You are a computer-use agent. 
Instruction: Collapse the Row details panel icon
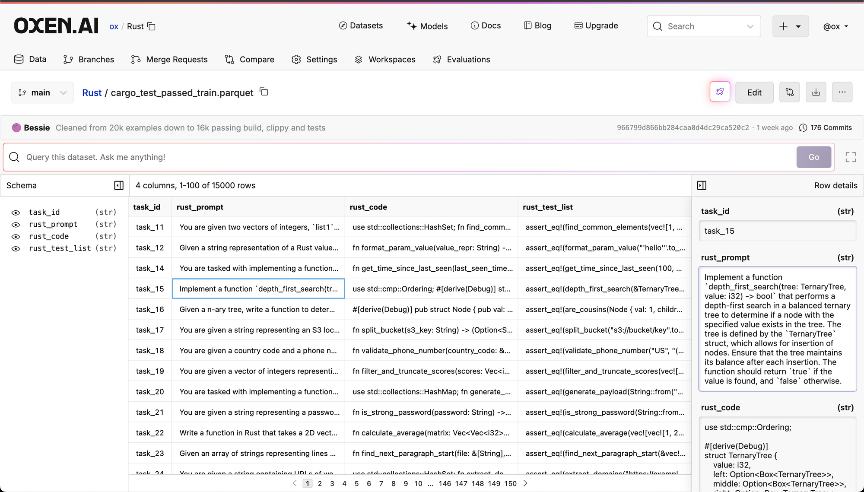click(702, 185)
